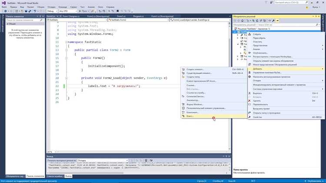
Task: Open the Справка menu
Action: pyautogui.click(x=110, y=7)
